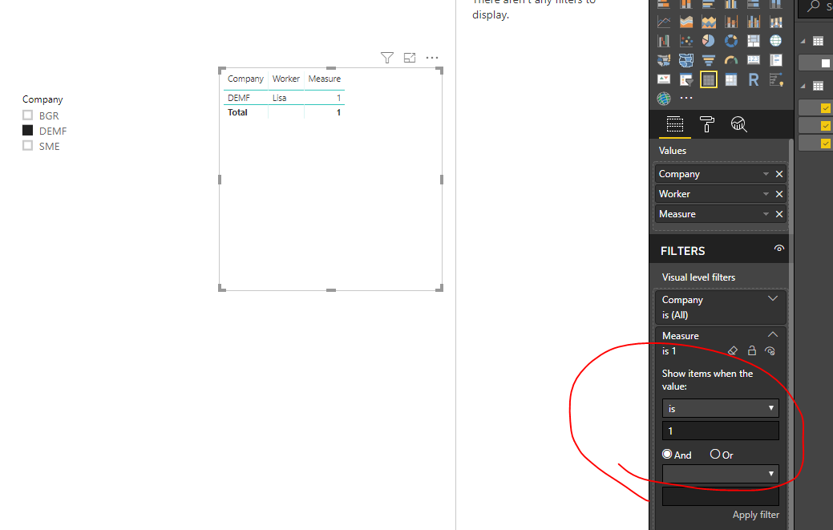The image size is (833, 530).
Task: Open More options ellipsis on the table visual
Action: [x=432, y=58]
